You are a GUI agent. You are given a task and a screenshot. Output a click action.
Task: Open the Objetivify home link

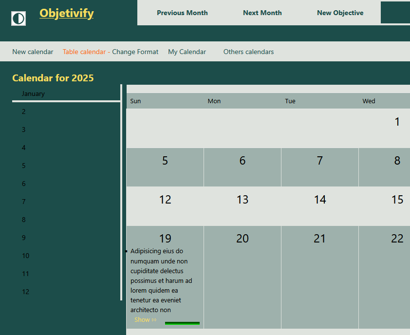point(66,13)
